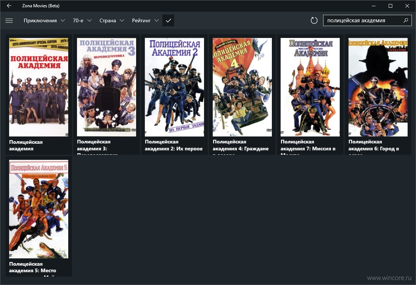
Task: Maximize the Zona Movies window
Action: coord(390,5)
